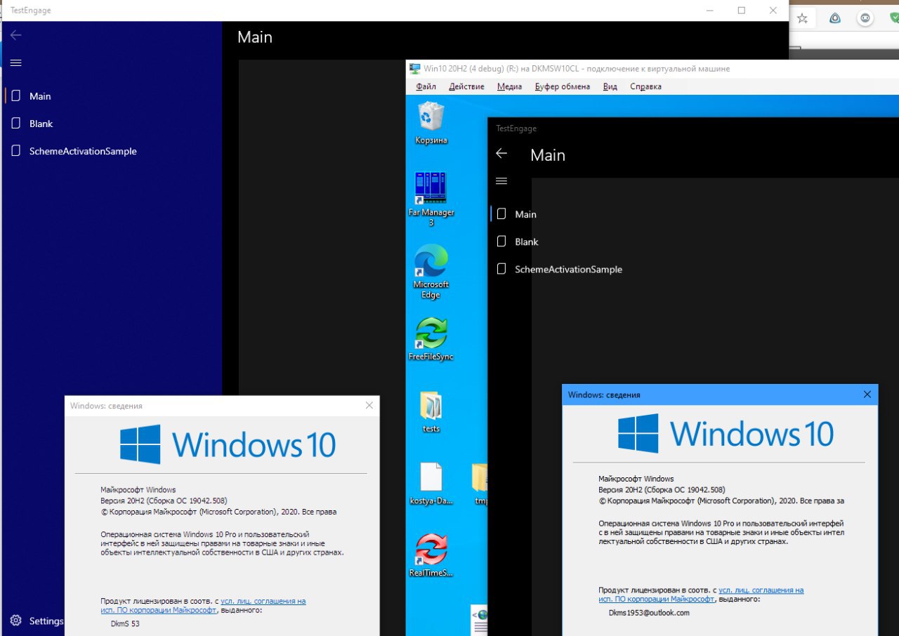Screen dimensions: 899x636
Task: Open the Справка menu
Action: pos(645,86)
